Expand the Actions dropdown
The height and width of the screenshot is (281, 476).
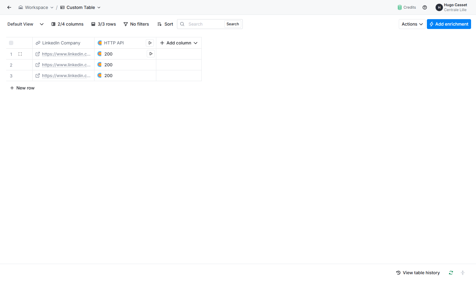pos(412,24)
